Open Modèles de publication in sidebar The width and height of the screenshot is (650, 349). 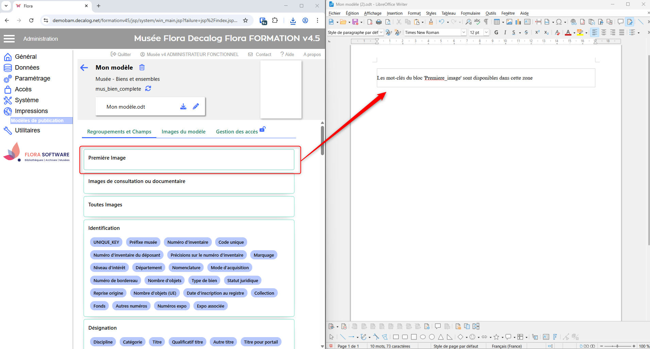click(37, 121)
